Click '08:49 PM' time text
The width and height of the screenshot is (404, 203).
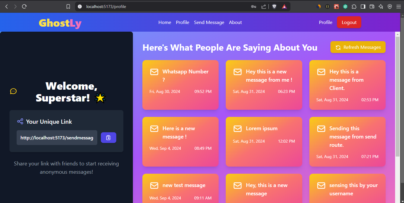tap(203, 149)
